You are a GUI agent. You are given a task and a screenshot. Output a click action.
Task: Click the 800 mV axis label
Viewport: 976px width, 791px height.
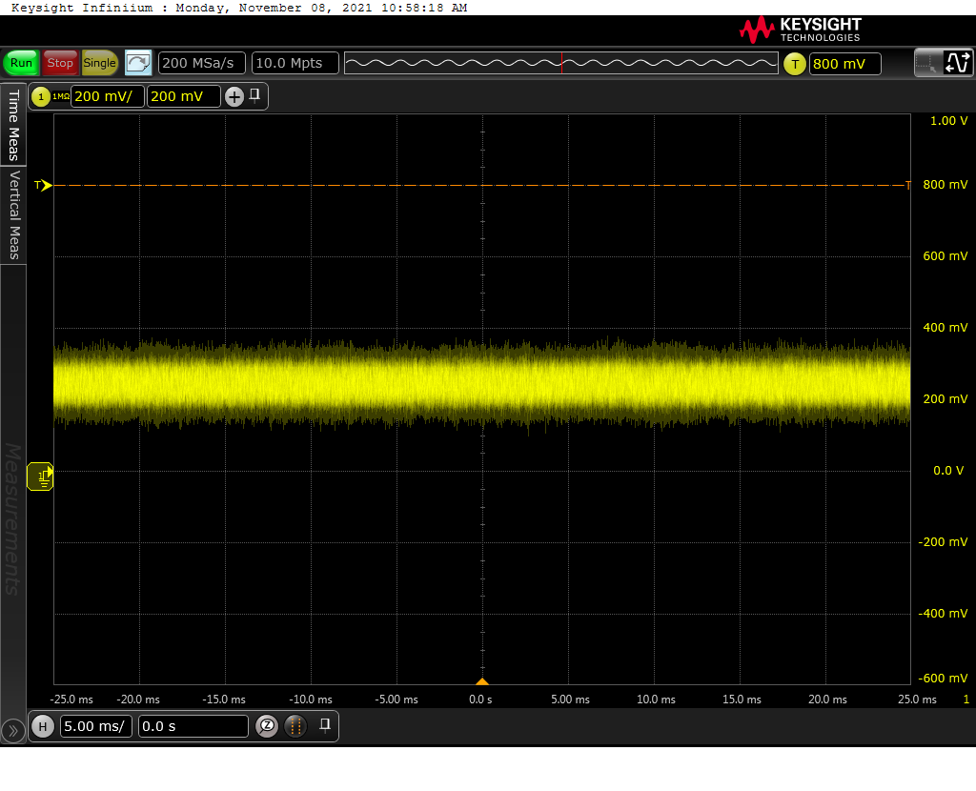945,185
